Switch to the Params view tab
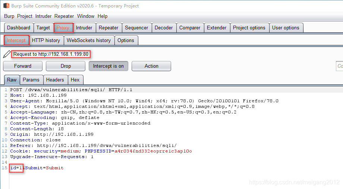This screenshot has height=189, width=343. (x=31, y=80)
